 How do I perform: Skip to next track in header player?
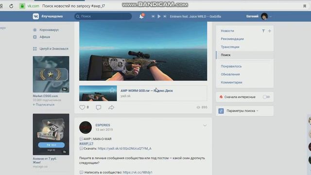coord(165,17)
